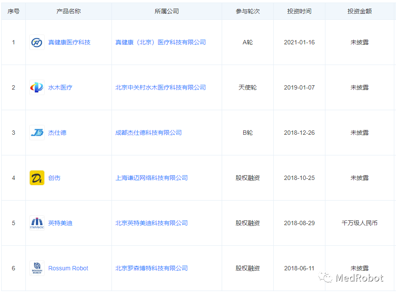The image size is (396, 294).
Task: Click the yellow 创伤 D logo icon
Action: (37, 178)
